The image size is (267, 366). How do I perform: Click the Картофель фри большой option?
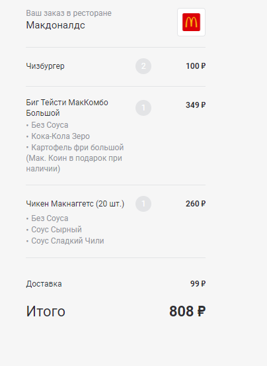coord(75,158)
